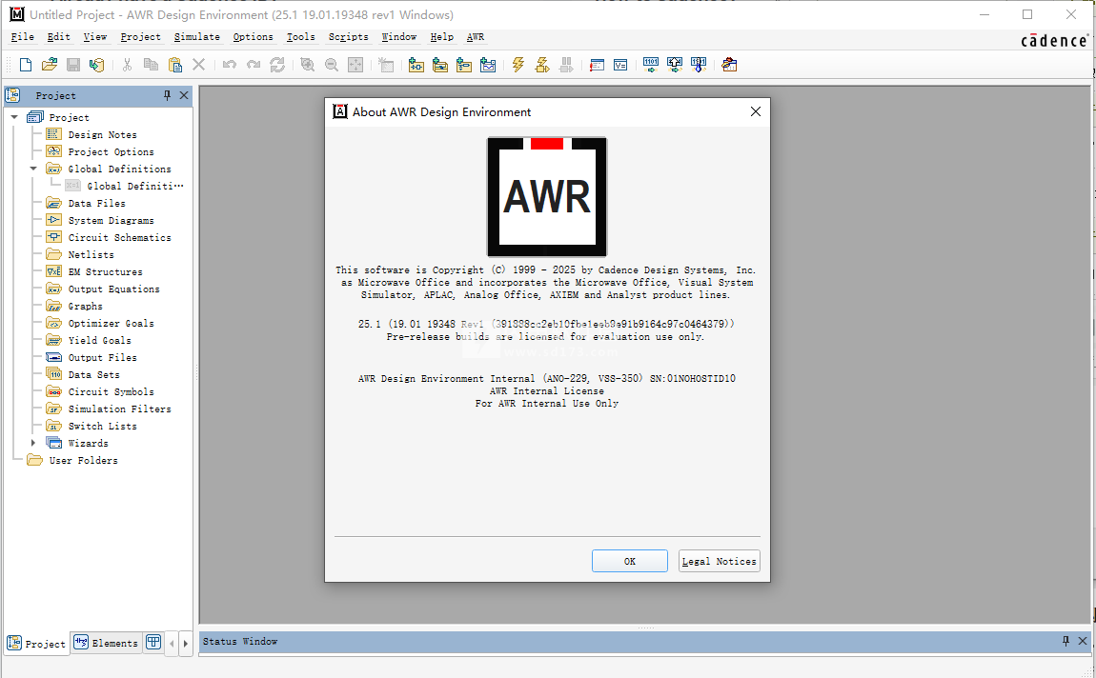The height and width of the screenshot is (678, 1096).
Task: Click OK in the About dialog
Action: (x=629, y=561)
